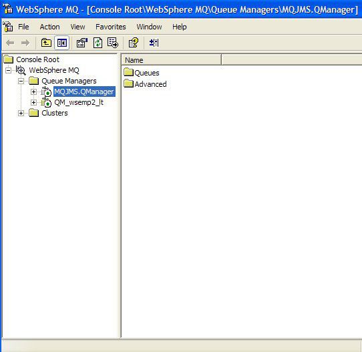
Task: Click the QM_wsemp2_lt queue manager icon
Action: (46, 102)
